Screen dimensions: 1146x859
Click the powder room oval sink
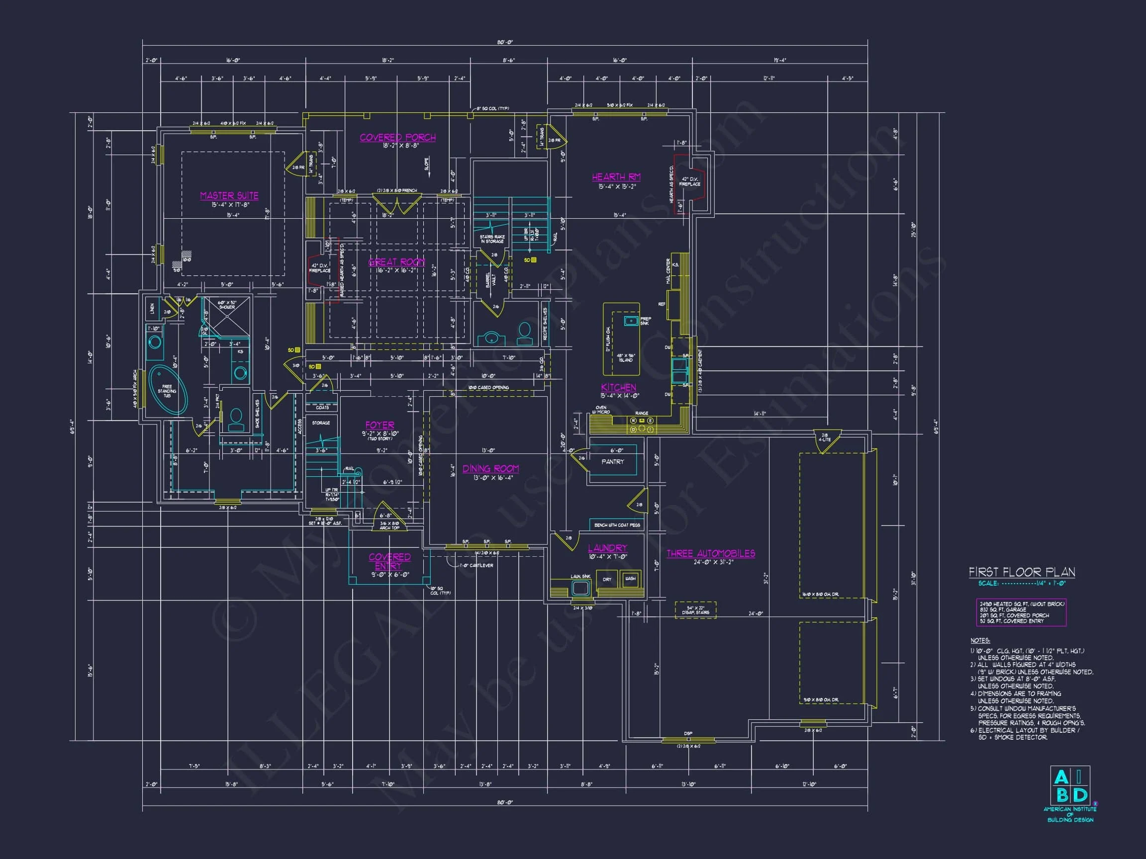point(491,339)
